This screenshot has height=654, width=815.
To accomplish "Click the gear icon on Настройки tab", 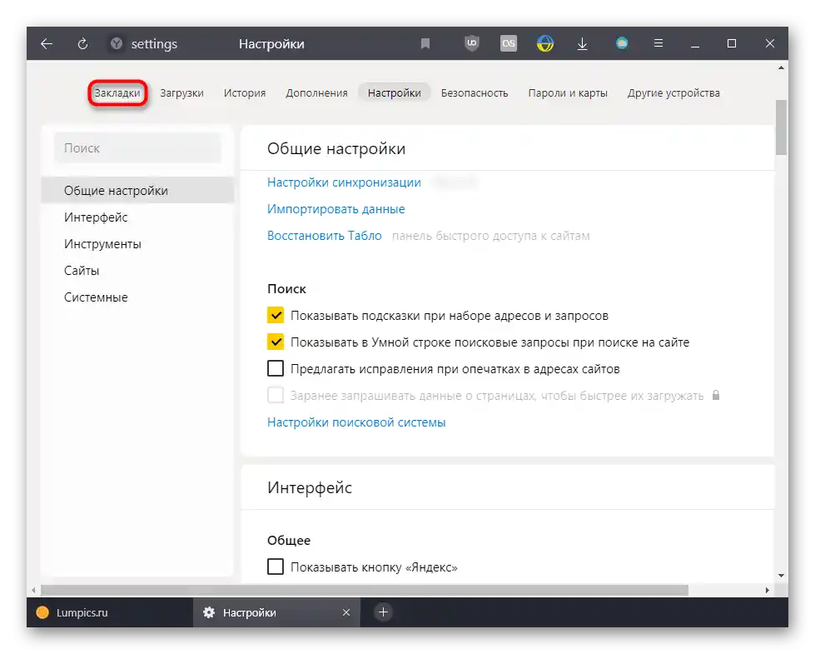I will 209,613.
